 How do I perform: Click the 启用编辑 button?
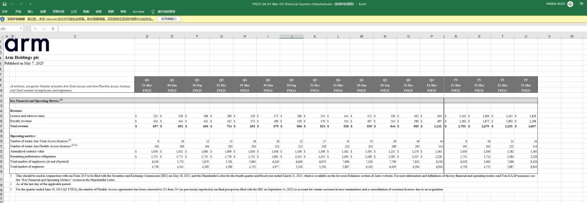[169, 19]
